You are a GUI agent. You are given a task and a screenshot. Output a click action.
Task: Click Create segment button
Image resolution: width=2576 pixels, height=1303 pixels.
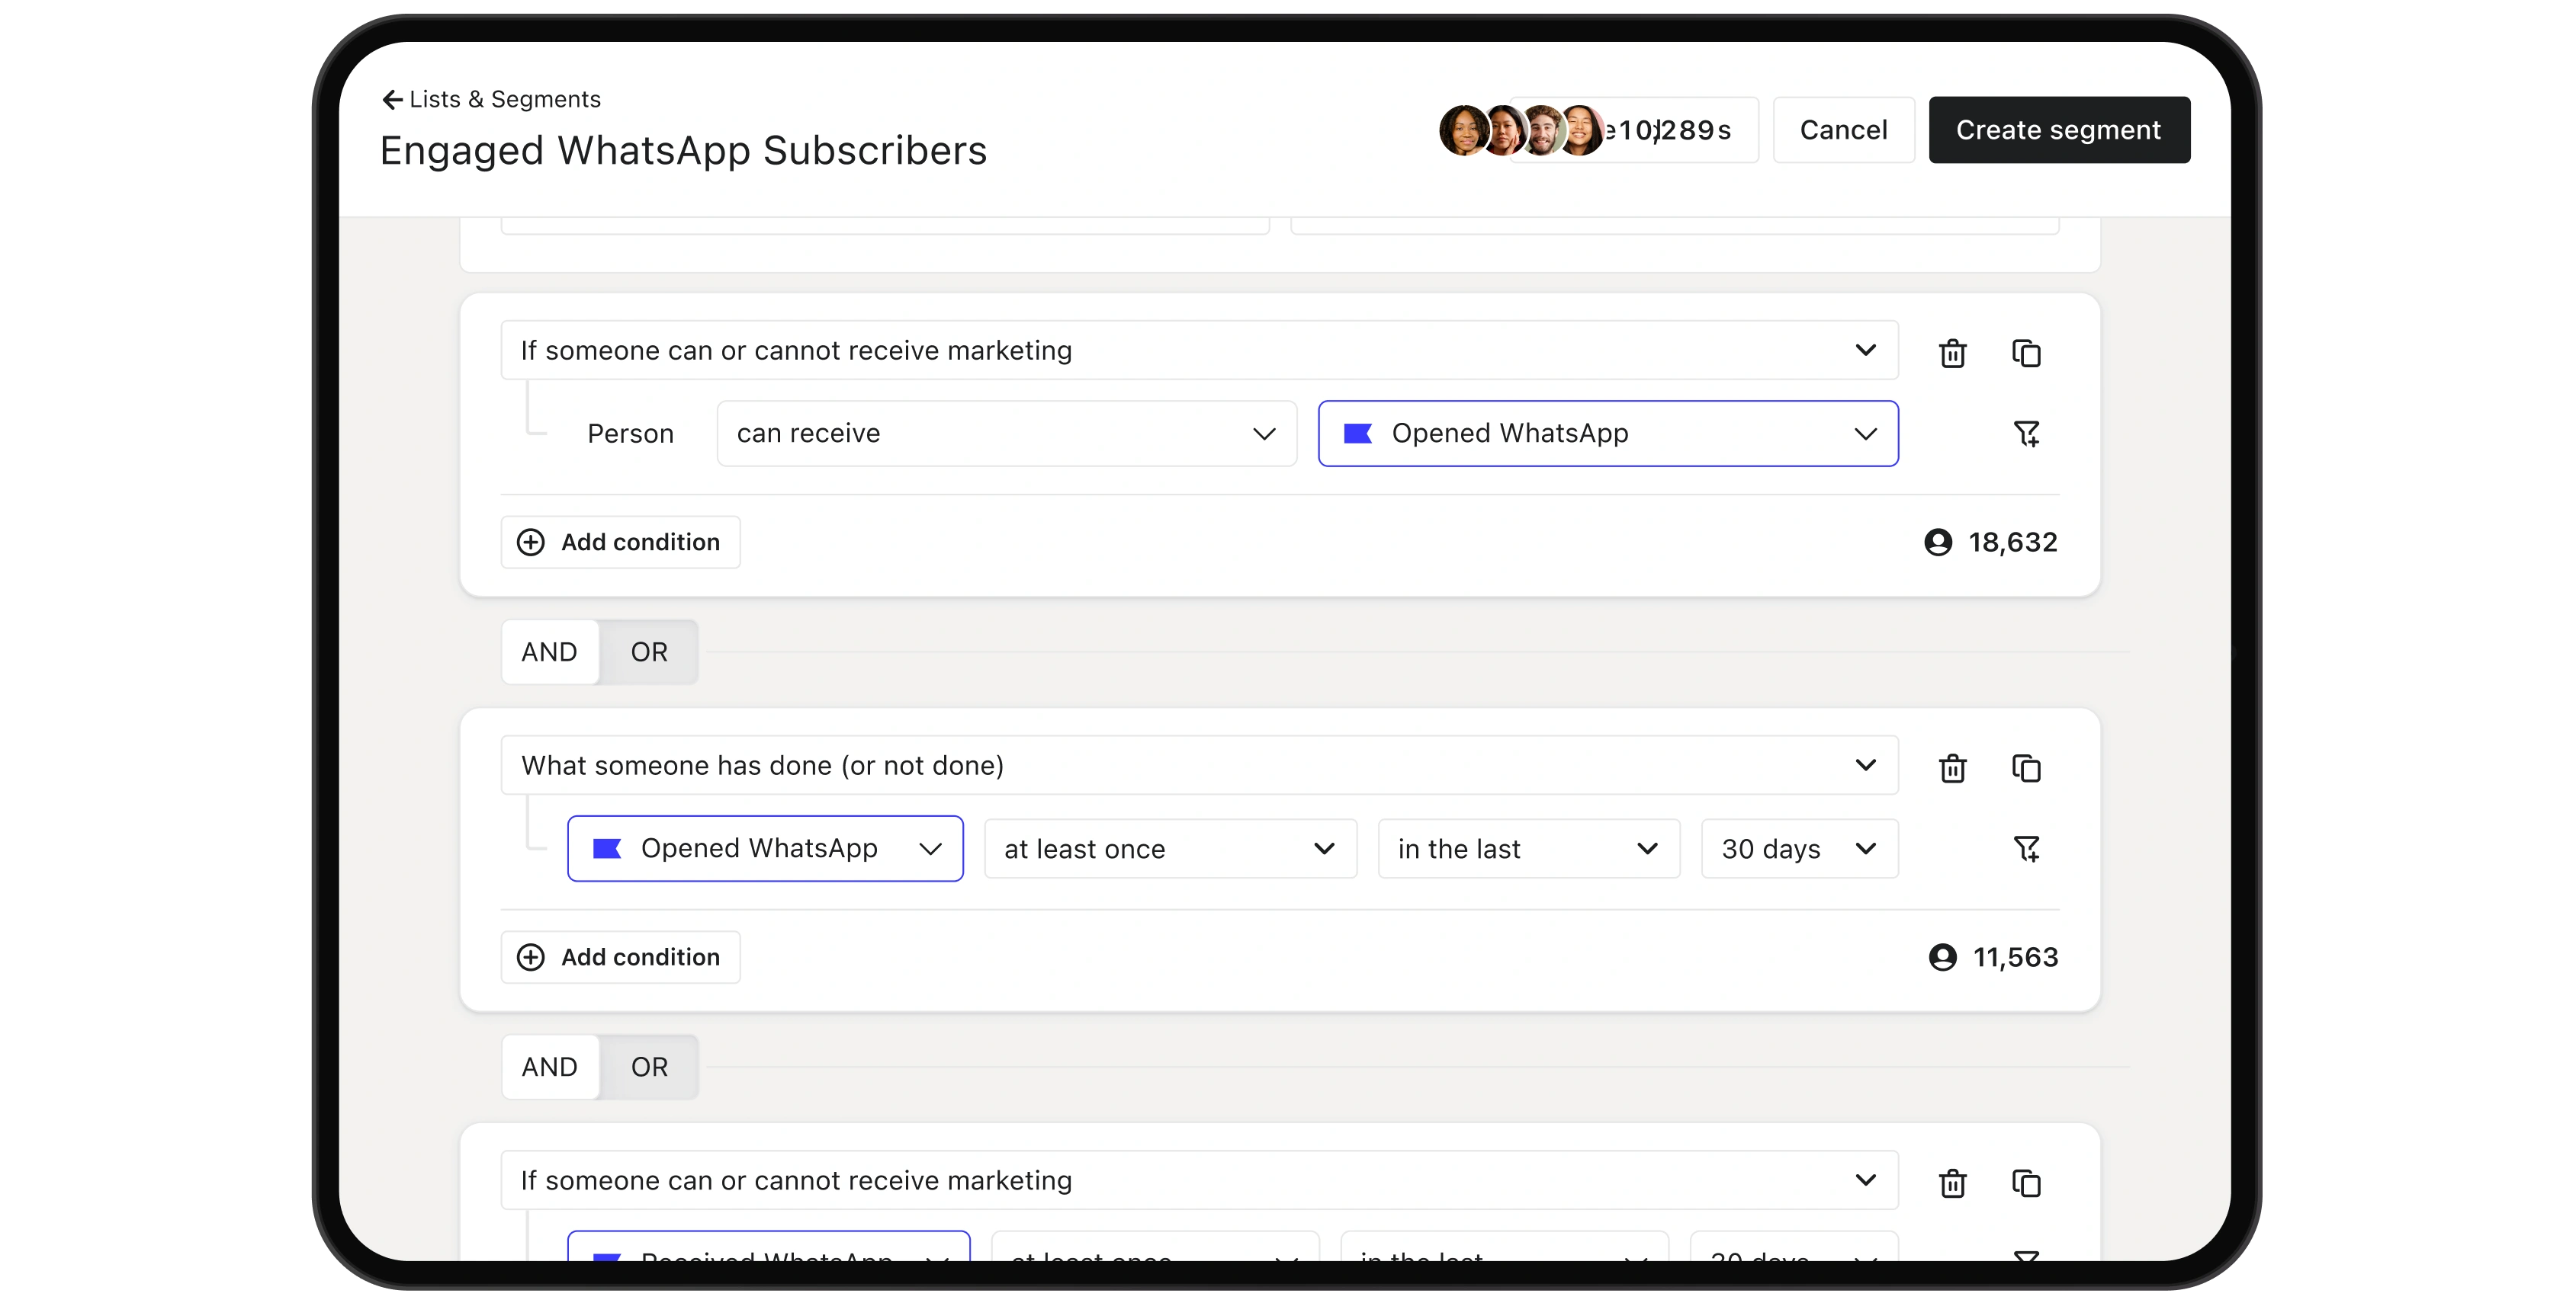tap(2059, 130)
